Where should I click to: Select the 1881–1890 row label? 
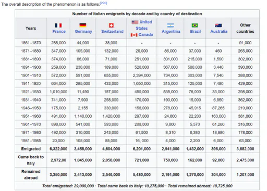(31, 59)
